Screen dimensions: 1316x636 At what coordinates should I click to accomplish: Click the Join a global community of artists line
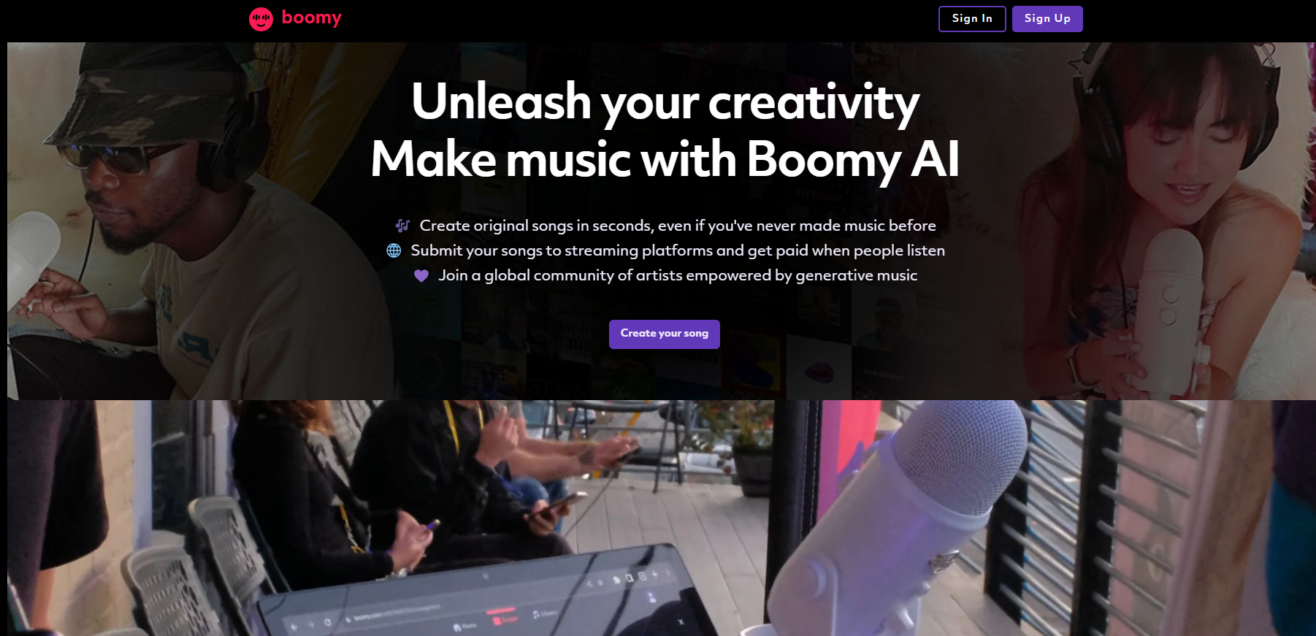678,275
